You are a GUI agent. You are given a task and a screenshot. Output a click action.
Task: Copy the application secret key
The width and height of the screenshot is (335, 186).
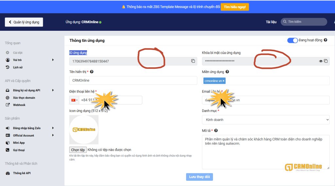click(326, 61)
